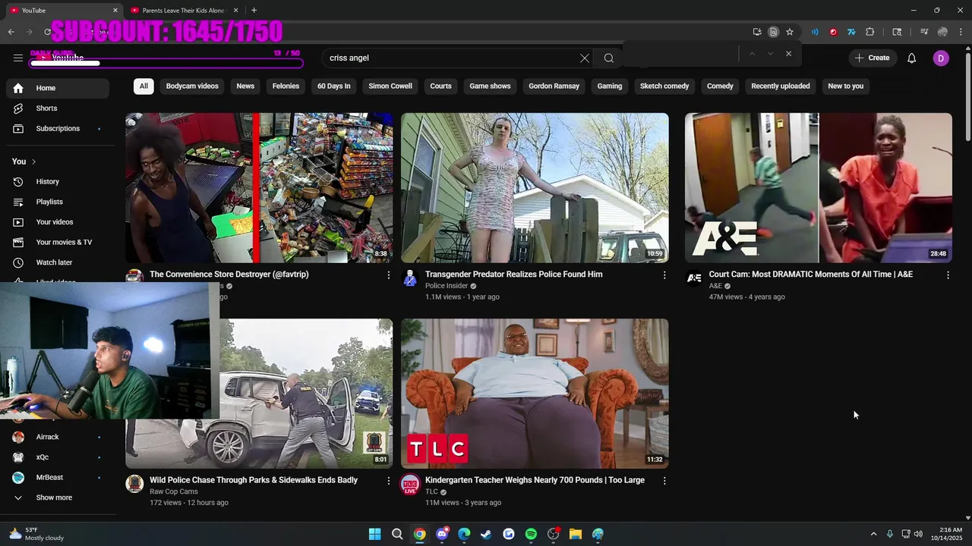This screenshot has height=546, width=972.
Task: Open Watch later list
Action: click(58, 262)
